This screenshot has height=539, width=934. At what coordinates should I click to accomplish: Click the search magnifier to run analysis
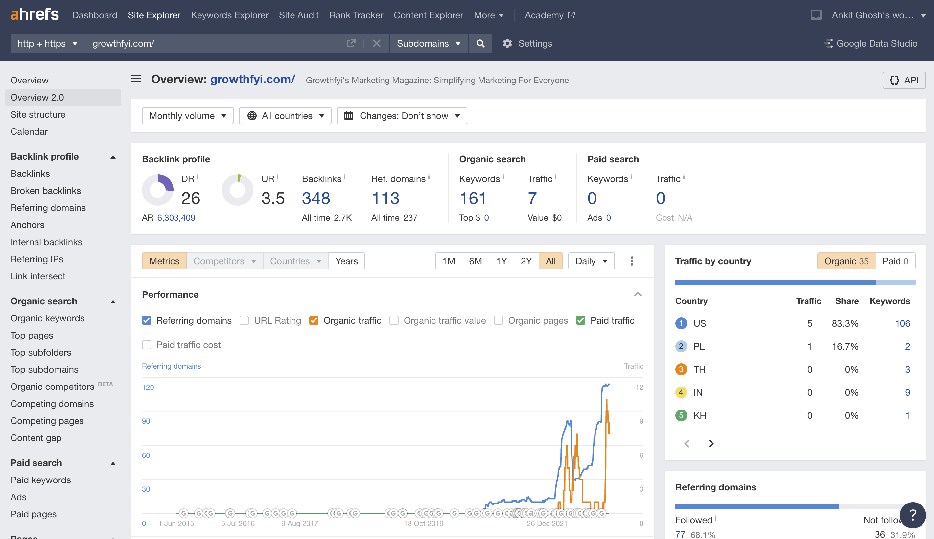[x=480, y=43]
